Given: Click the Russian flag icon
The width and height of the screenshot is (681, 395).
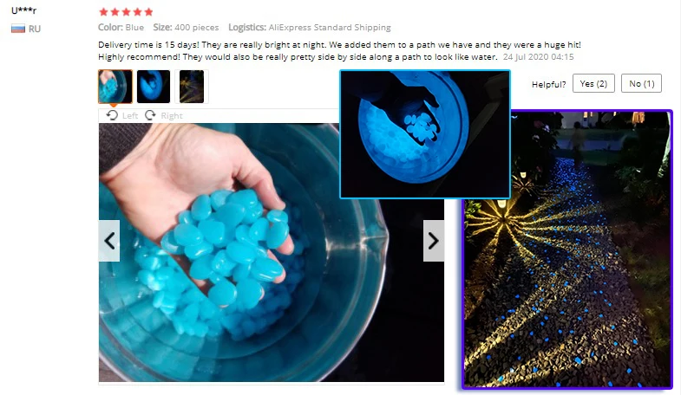Looking at the screenshot, I should (18, 29).
